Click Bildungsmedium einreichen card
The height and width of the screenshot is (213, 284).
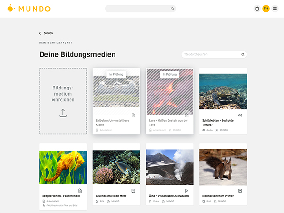[x=63, y=101]
